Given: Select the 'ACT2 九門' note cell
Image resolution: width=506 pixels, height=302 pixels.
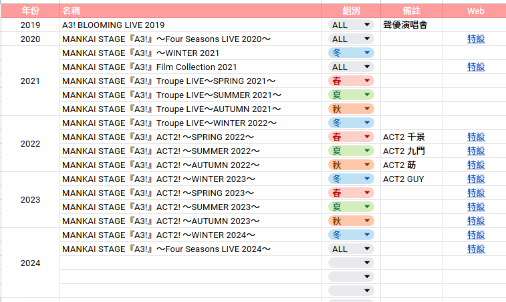Looking at the screenshot, I should 412,151.
